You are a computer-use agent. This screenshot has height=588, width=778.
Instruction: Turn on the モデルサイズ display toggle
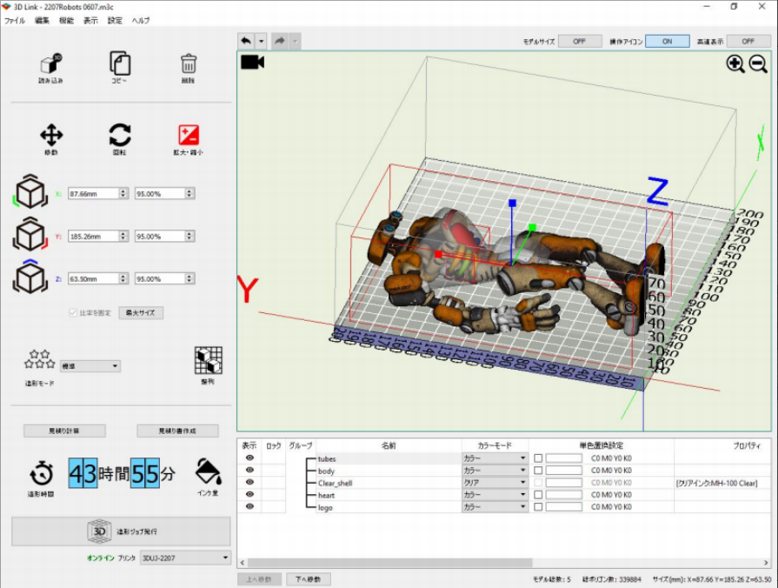(x=578, y=41)
